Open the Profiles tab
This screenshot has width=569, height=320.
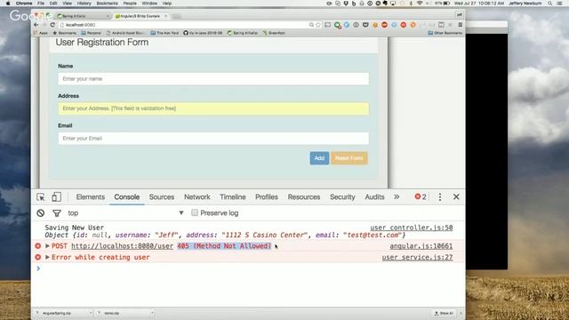(x=267, y=196)
